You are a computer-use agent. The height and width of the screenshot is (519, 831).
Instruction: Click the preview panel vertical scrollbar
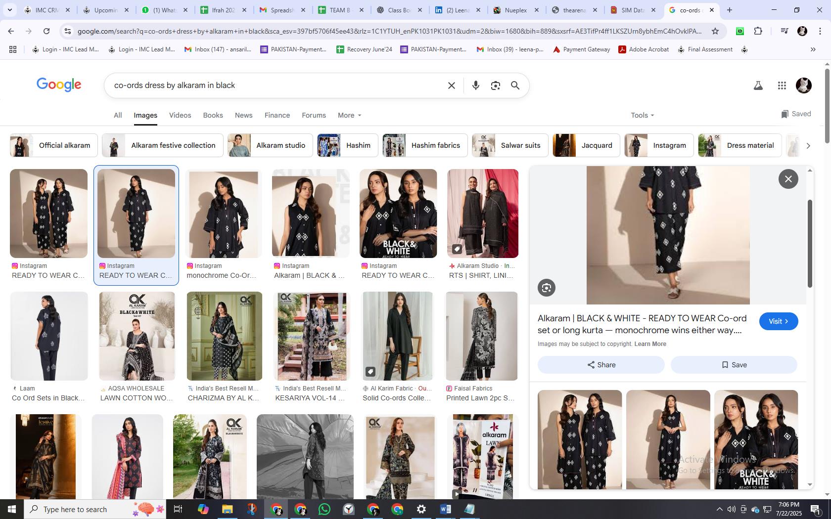click(810, 243)
